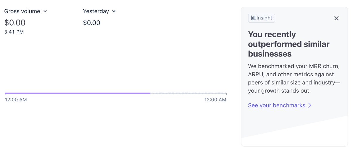The image size is (351, 157).
Task: Click the bar chart icon in the Insight badge
Action: [253, 18]
